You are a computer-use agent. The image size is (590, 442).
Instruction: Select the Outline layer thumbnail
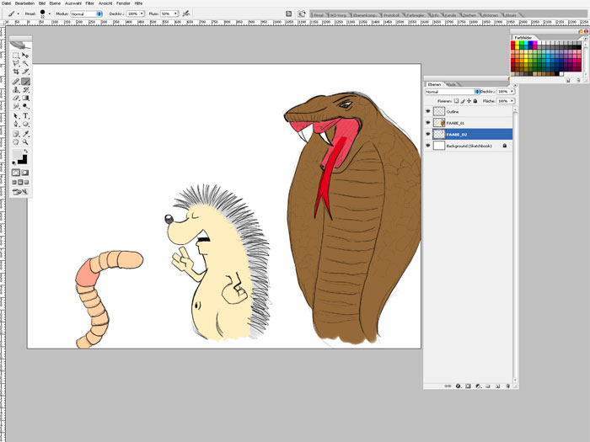tap(438, 110)
